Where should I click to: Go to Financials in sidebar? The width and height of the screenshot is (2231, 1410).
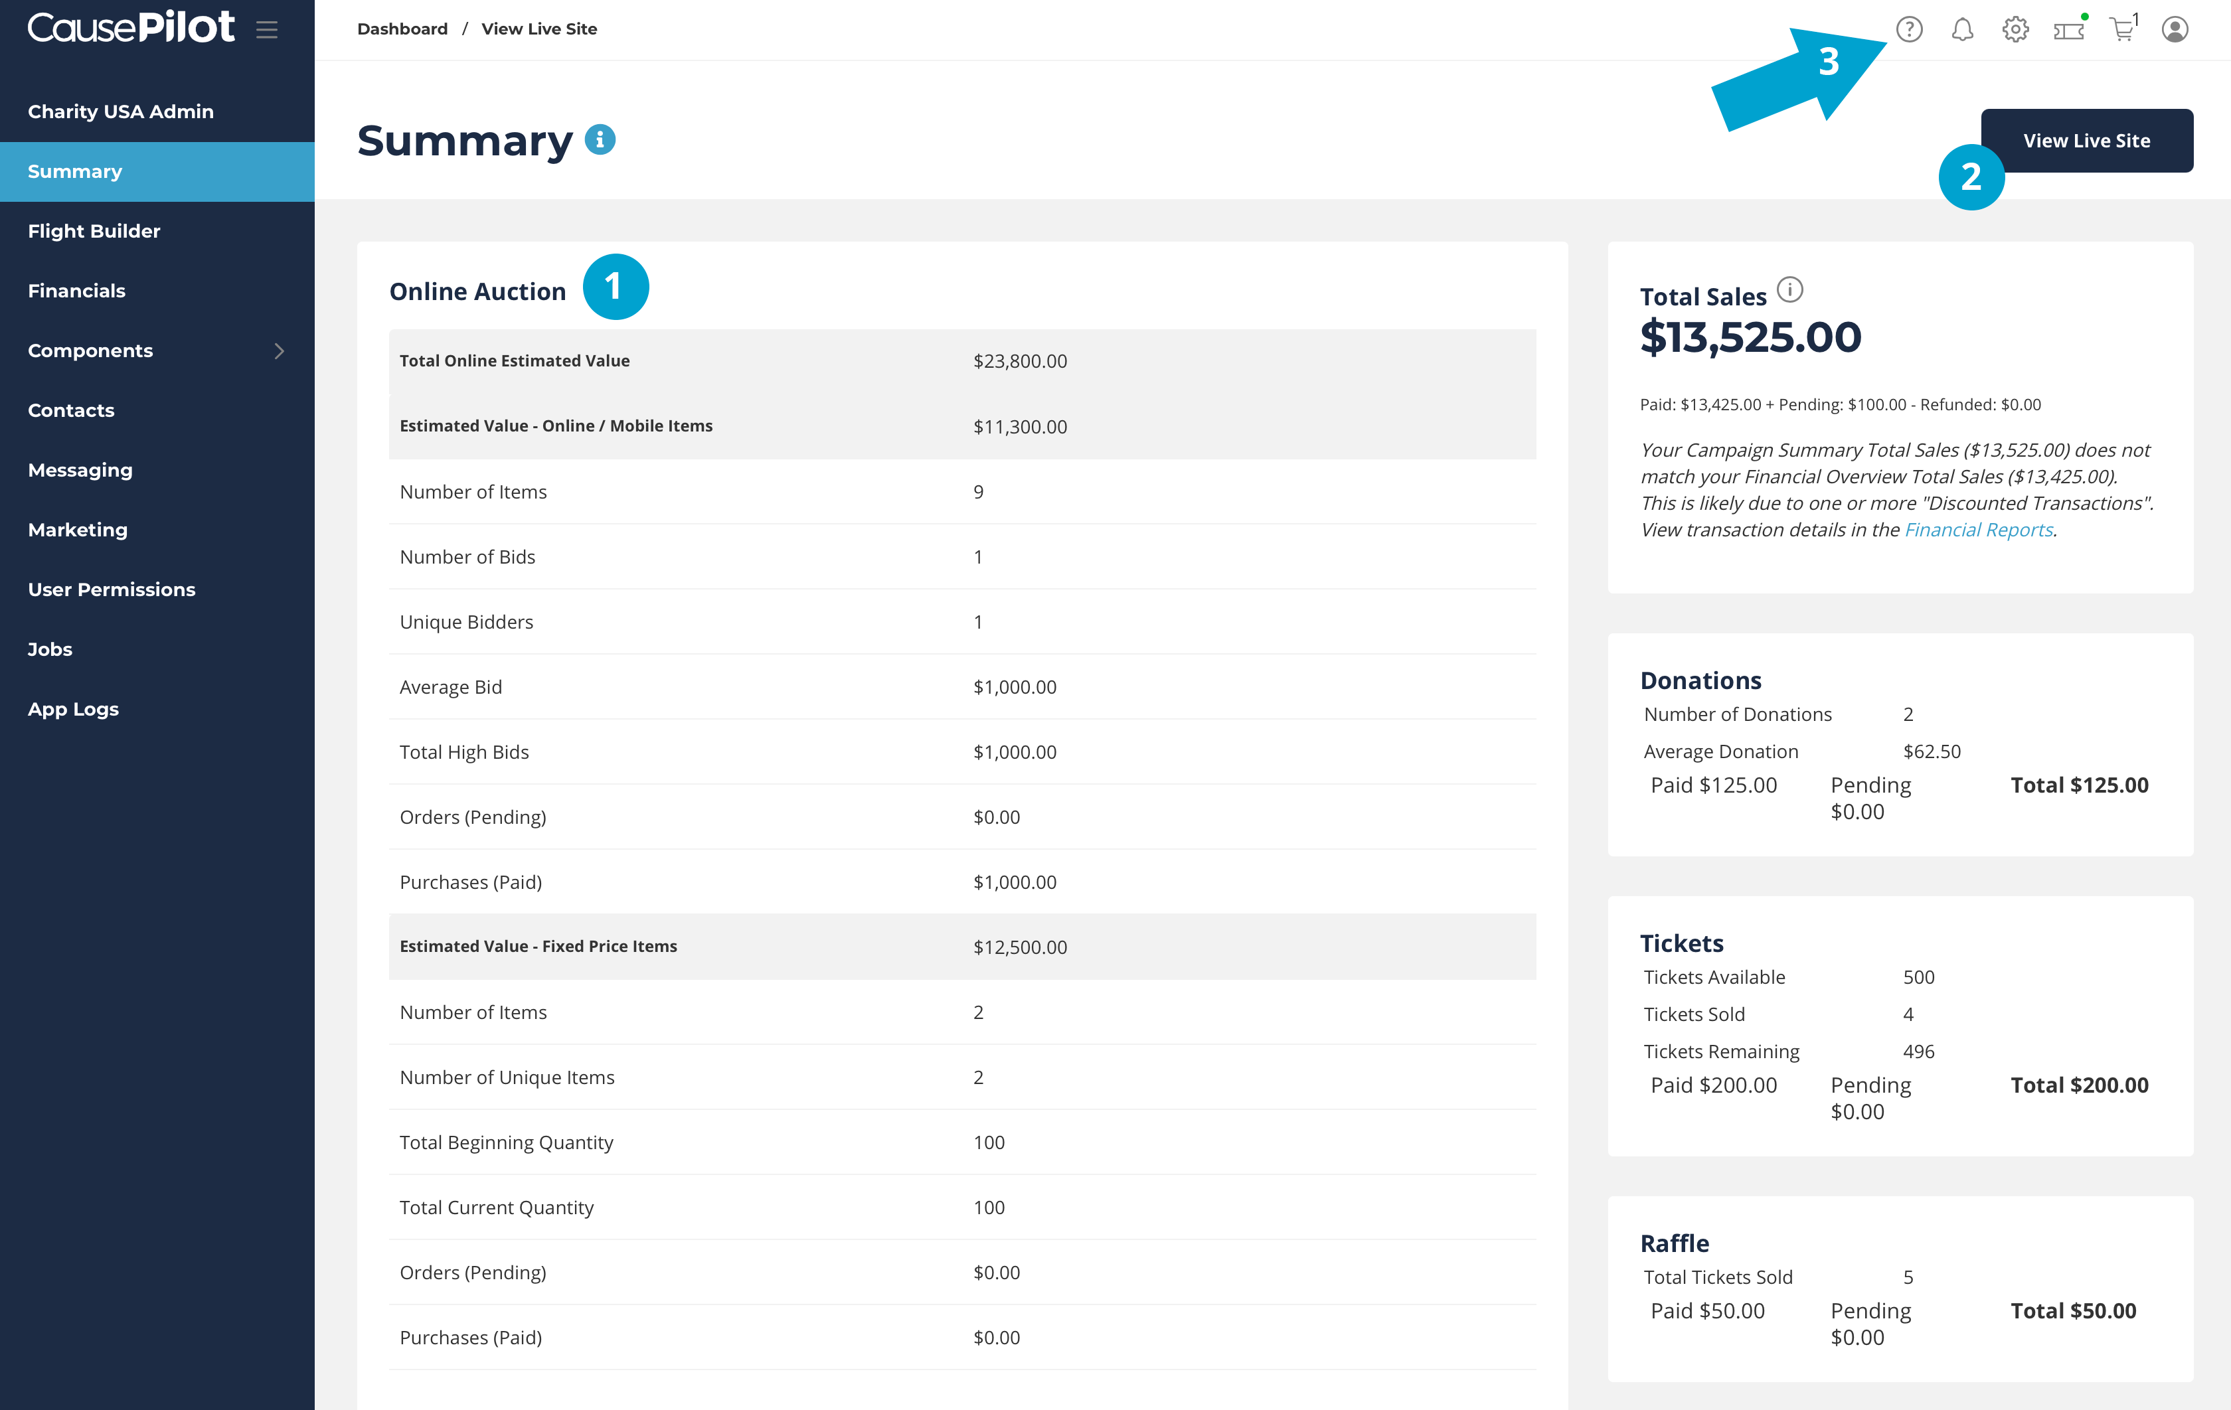(x=76, y=291)
